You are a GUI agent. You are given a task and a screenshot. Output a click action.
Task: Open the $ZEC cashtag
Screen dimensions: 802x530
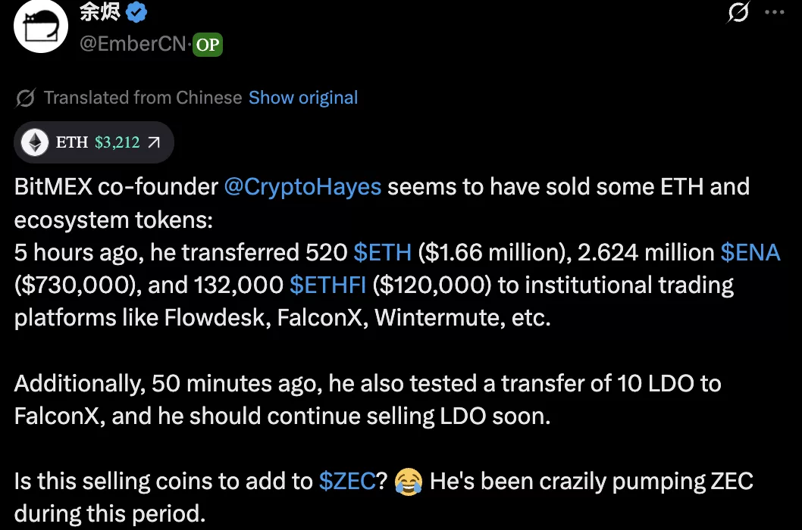[347, 482]
